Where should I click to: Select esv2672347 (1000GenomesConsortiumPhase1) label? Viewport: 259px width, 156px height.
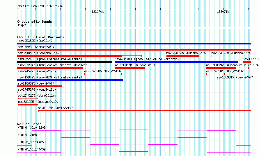coord(52,65)
